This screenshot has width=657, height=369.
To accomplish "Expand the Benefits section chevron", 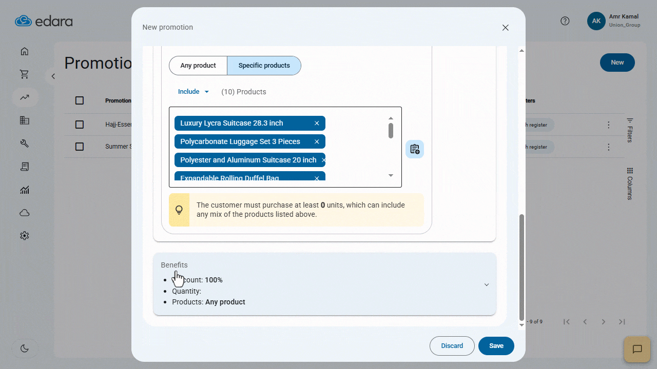I will pos(487,284).
